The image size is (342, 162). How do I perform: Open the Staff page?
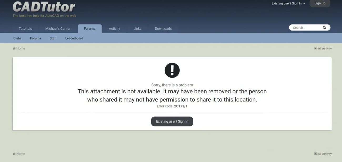pyautogui.click(x=53, y=38)
